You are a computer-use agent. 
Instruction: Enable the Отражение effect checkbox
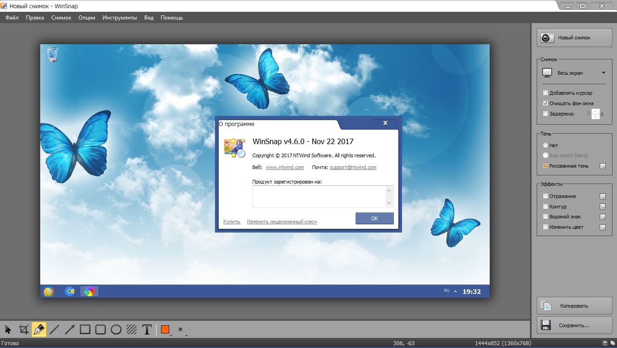(x=545, y=196)
